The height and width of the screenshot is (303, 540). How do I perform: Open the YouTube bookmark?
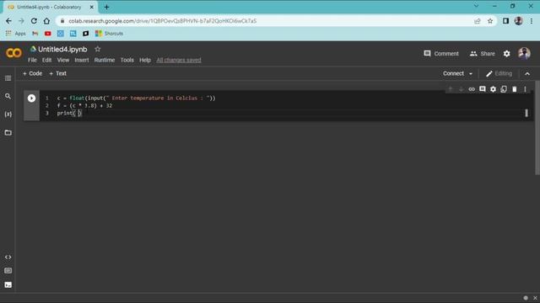48,34
